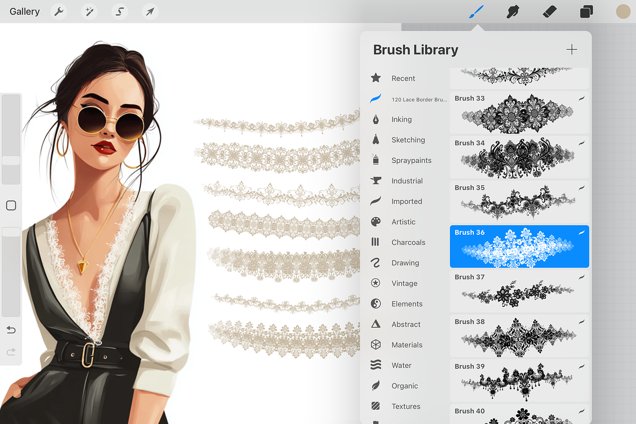Tap the stroke icon on Brush 34
This screenshot has height=424, width=636.
581,143
